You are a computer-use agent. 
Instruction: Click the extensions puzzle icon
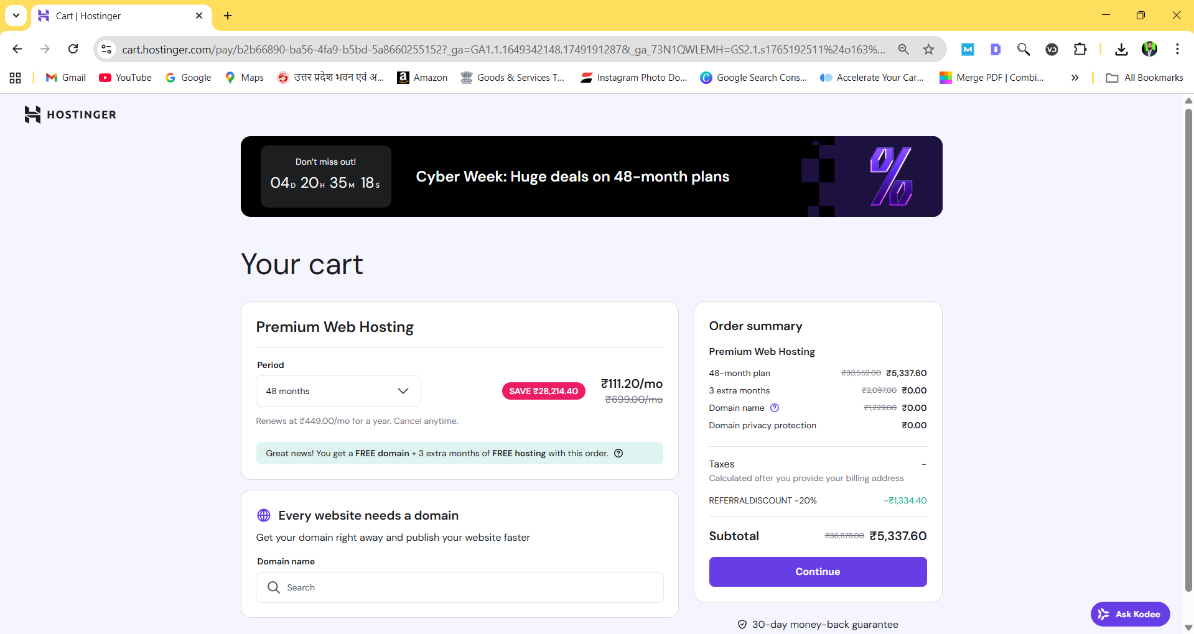click(1081, 48)
